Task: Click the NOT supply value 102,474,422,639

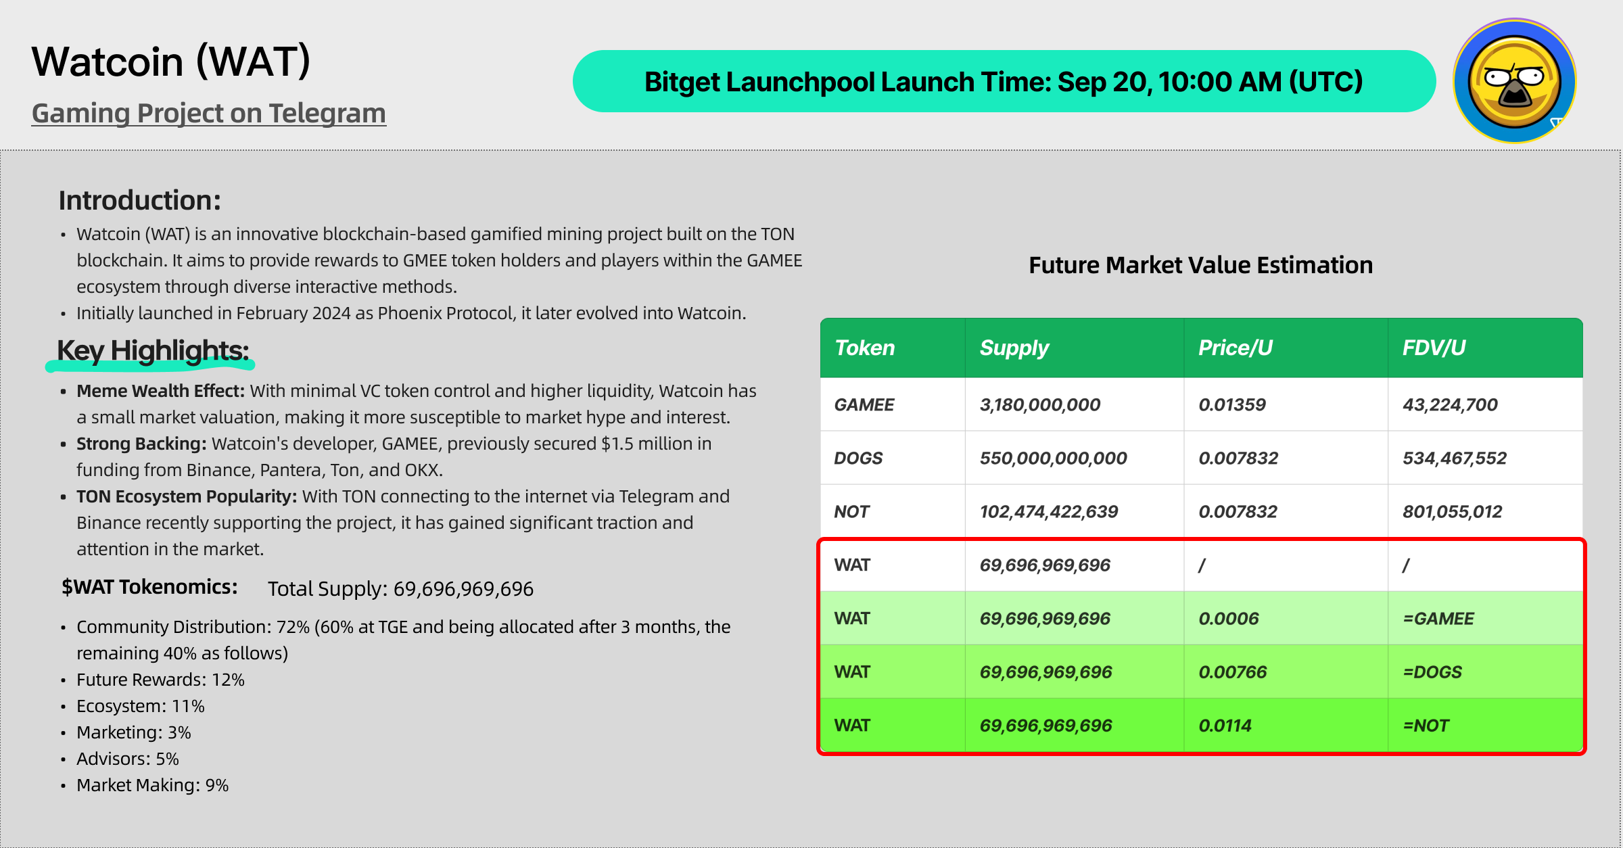Action: point(1049,511)
